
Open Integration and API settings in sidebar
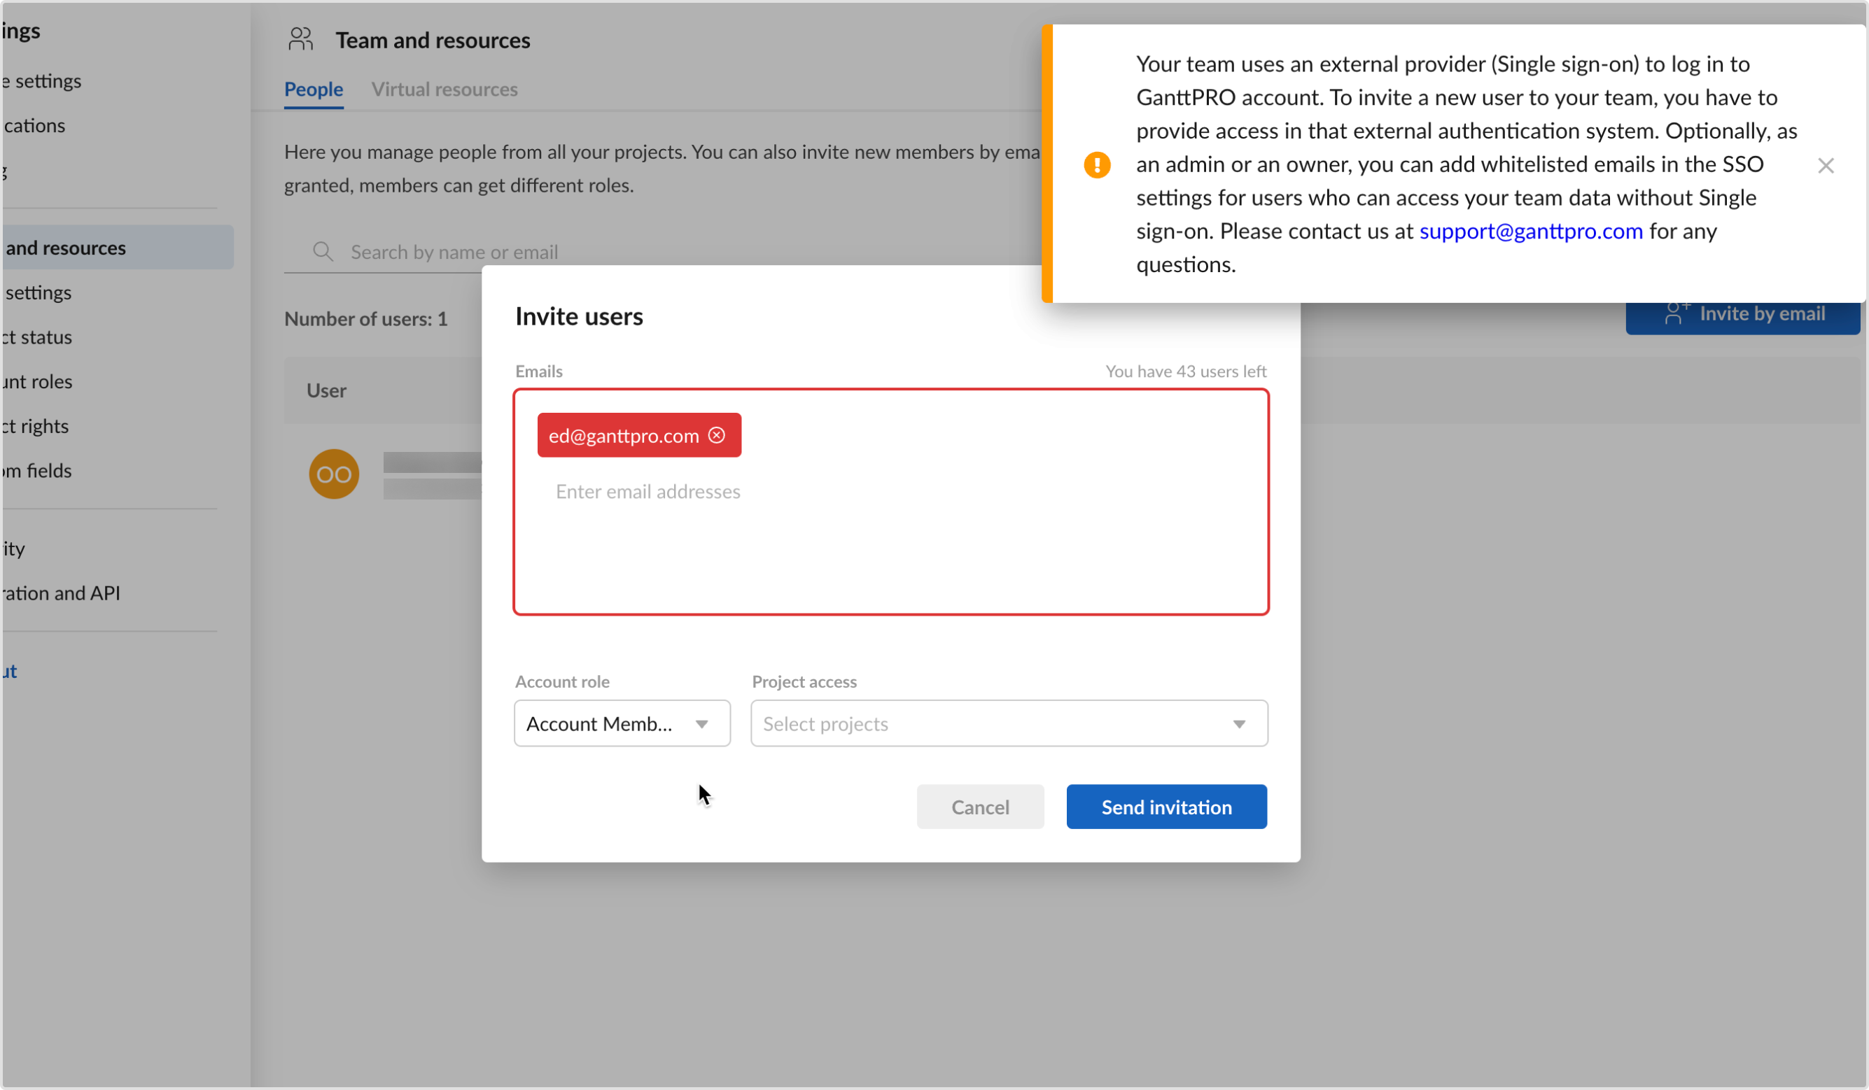pyautogui.click(x=60, y=593)
